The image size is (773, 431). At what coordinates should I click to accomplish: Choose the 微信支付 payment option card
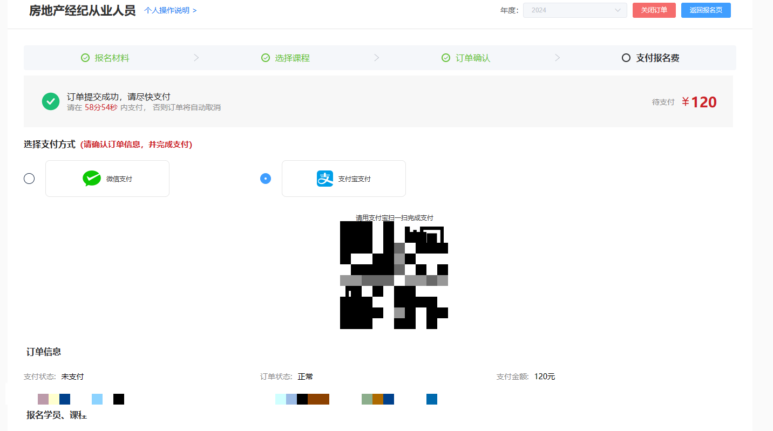[107, 179]
